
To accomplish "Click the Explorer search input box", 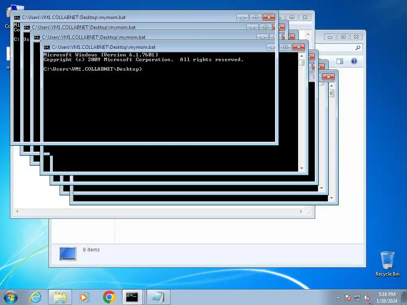I will point(339,48).
